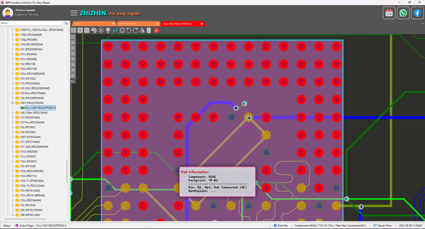The image size is (425, 229).
Task: Expand the Y32 (PD2158) folder
Action: pyautogui.click(x=13, y=64)
